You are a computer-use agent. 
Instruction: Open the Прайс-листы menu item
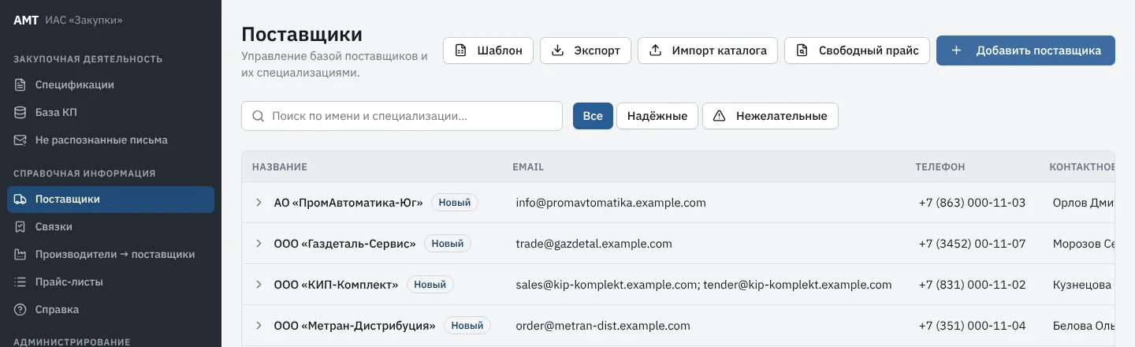tap(110, 282)
